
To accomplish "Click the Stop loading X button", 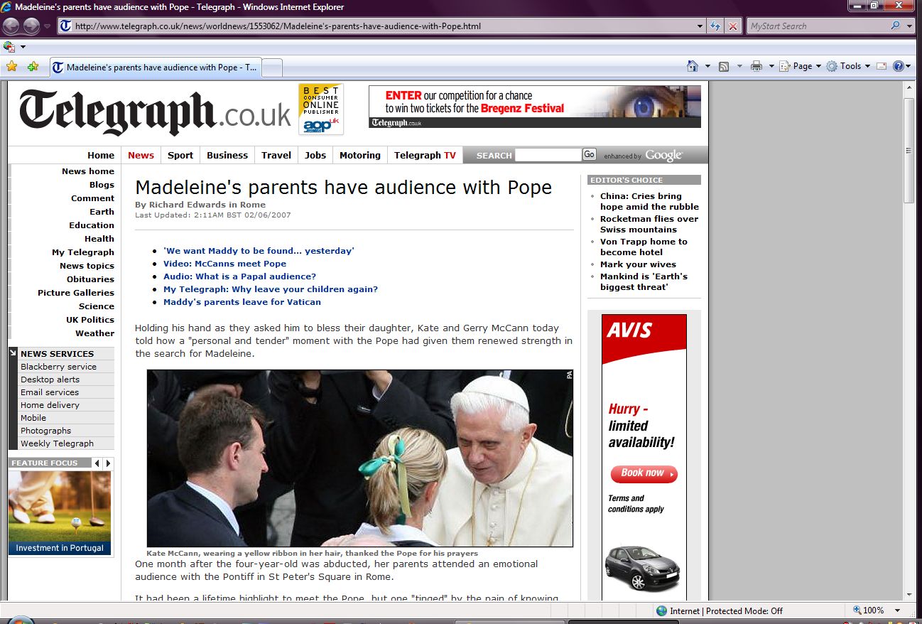I will pos(733,26).
